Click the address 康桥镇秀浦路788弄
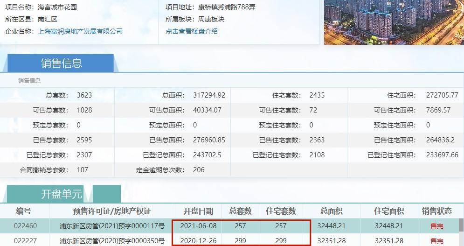This screenshot has height=246, width=464. pos(227,7)
